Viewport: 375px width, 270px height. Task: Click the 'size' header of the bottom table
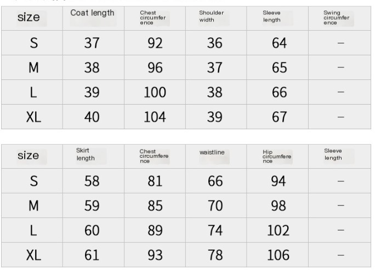29,156
